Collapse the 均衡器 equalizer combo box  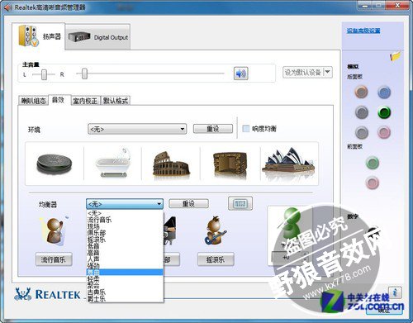125,204
